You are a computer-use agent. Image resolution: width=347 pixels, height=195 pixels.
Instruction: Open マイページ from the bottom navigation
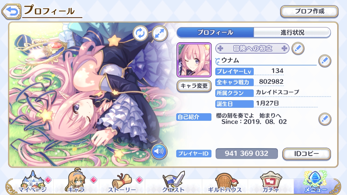click(33, 183)
